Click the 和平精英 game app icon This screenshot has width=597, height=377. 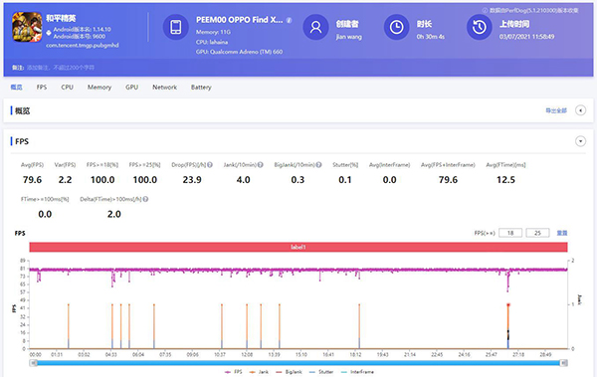coord(27,27)
